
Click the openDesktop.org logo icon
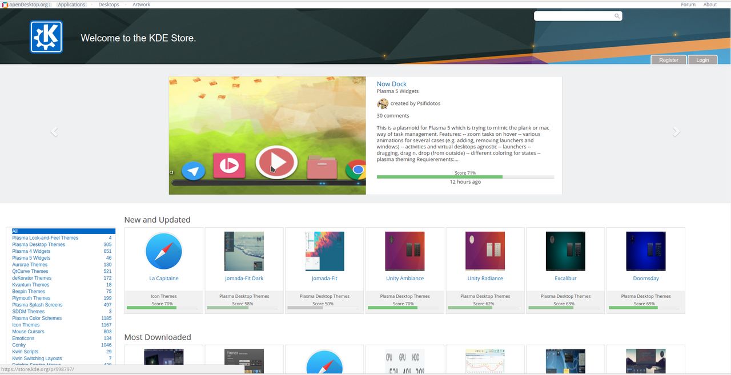pyautogui.click(x=5, y=5)
